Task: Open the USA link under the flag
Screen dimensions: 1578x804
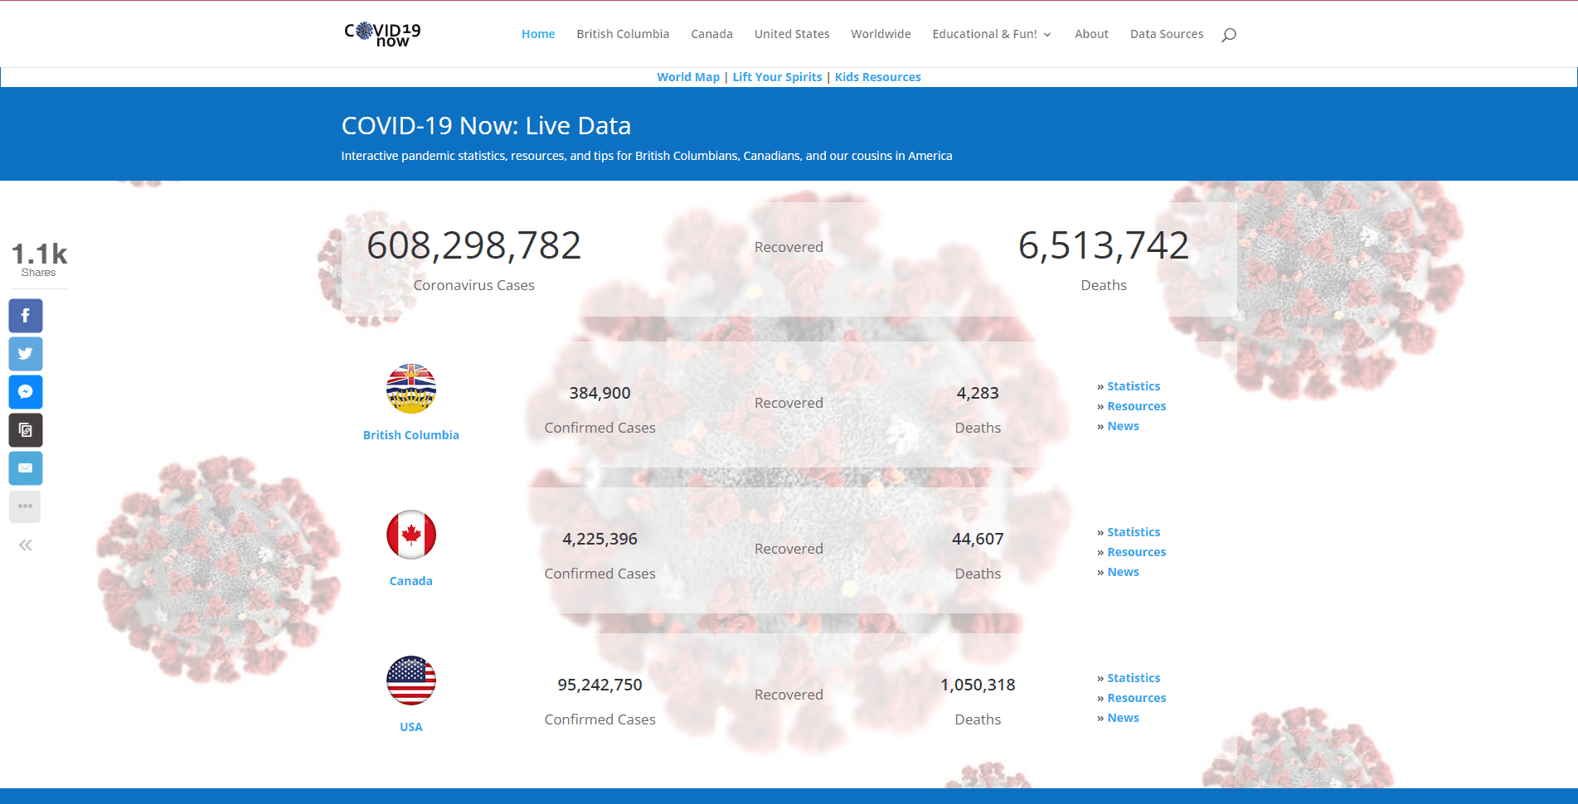Action: pyautogui.click(x=411, y=727)
